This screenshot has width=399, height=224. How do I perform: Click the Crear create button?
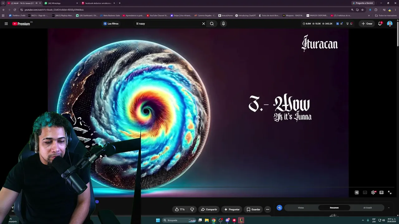pyautogui.click(x=367, y=24)
